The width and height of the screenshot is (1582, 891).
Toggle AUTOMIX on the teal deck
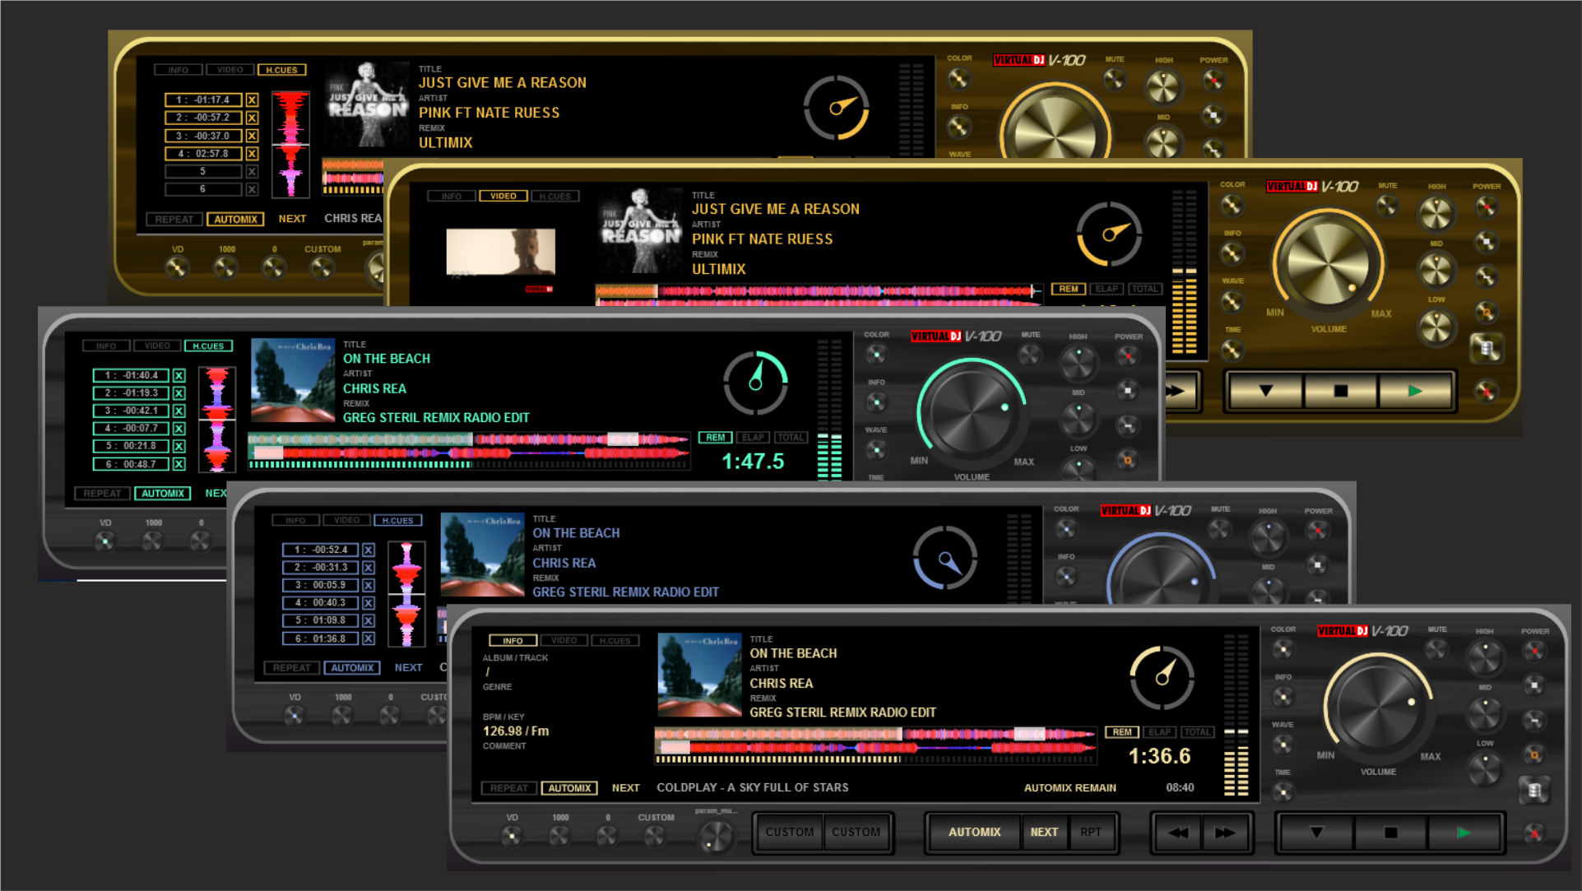coord(162,494)
